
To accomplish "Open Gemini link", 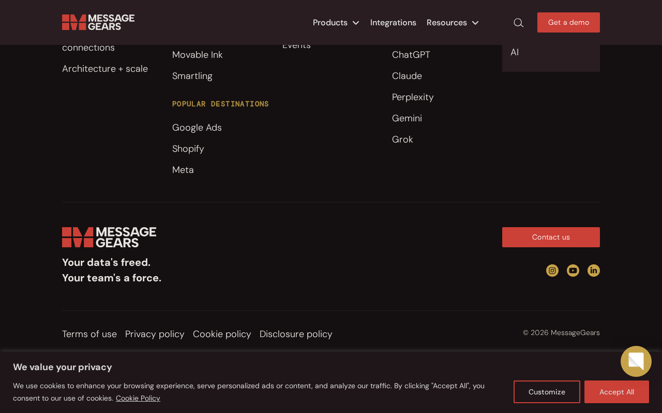I will pos(407,118).
